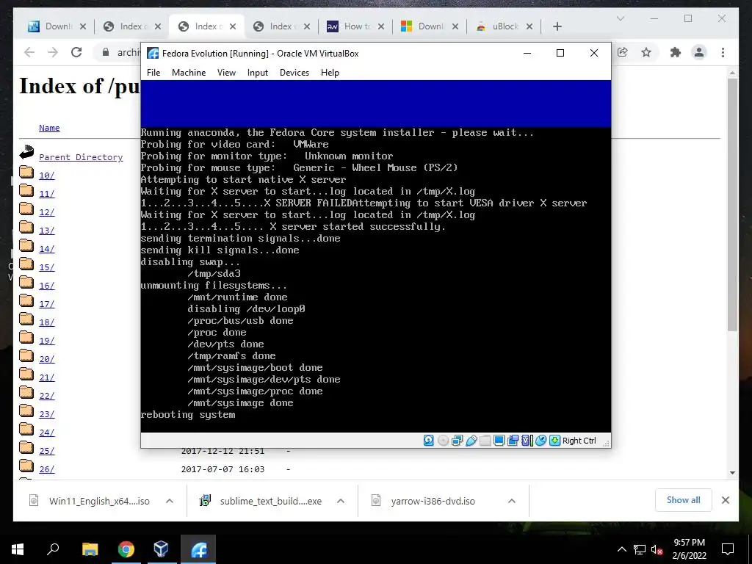Open File Explorer from the taskbar
The width and height of the screenshot is (752, 564).
coord(90,549)
